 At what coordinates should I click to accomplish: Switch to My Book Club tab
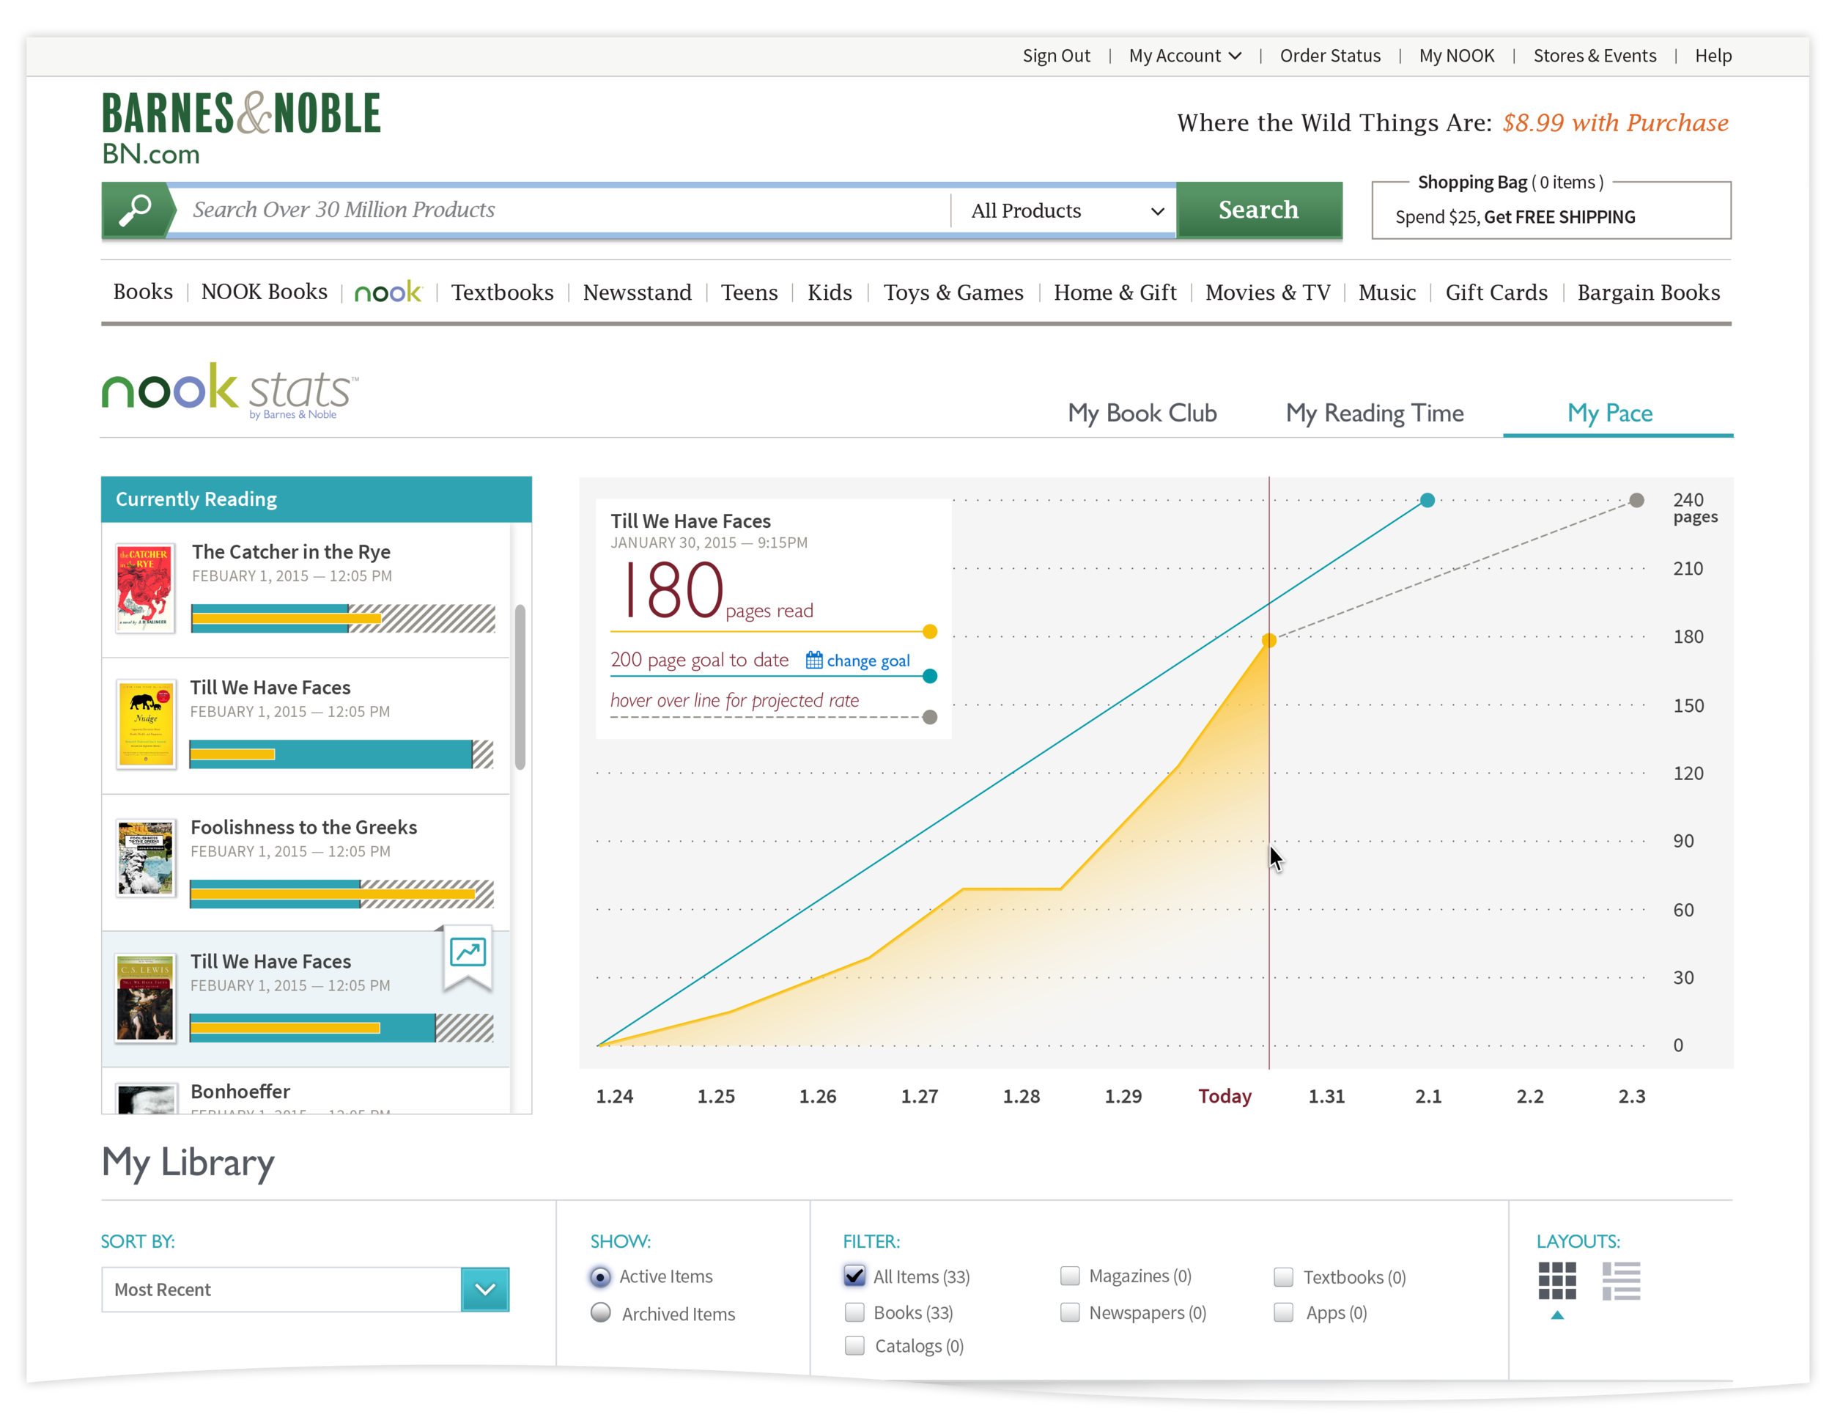click(1142, 413)
